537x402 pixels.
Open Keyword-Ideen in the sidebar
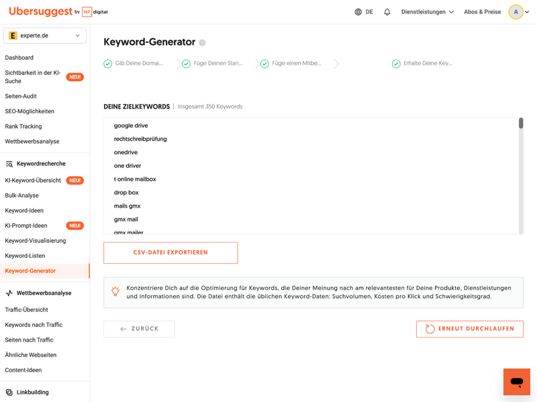coord(24,210)
